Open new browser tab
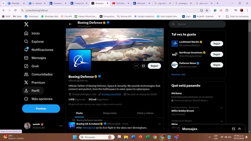 pyautogui.click(x=217, y=3)
